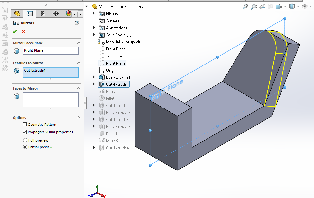Click inside the Faces to Mirror box
The image size is (314, 198).
[x=51, y=99]
